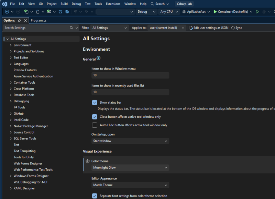
Task: Select Text Templating in settings tree
Action: coord(24,151)
